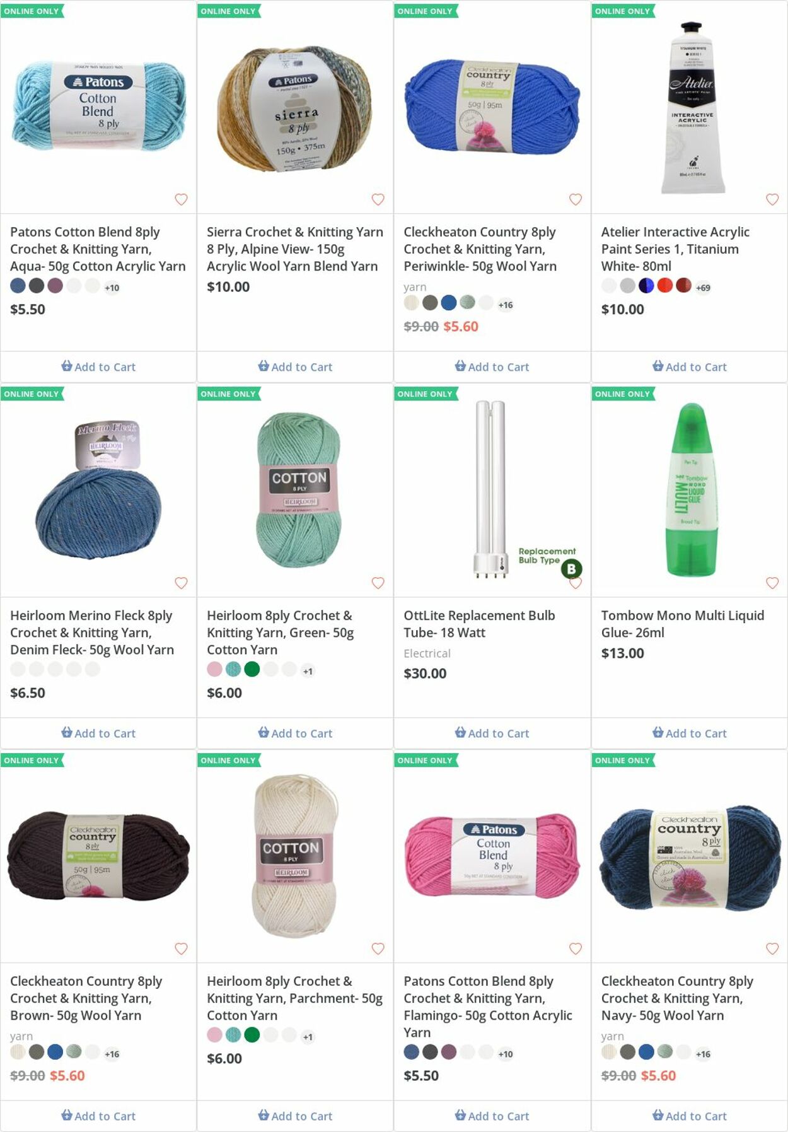Expand +69 more Atelier paint colors
This screenshot has width=788, height=1132.
click(x=703, y=288)
